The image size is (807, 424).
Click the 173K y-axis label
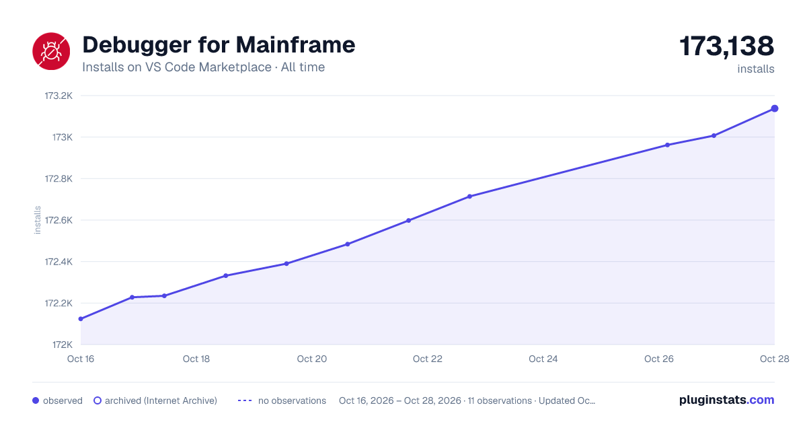(x=63, y=137)
